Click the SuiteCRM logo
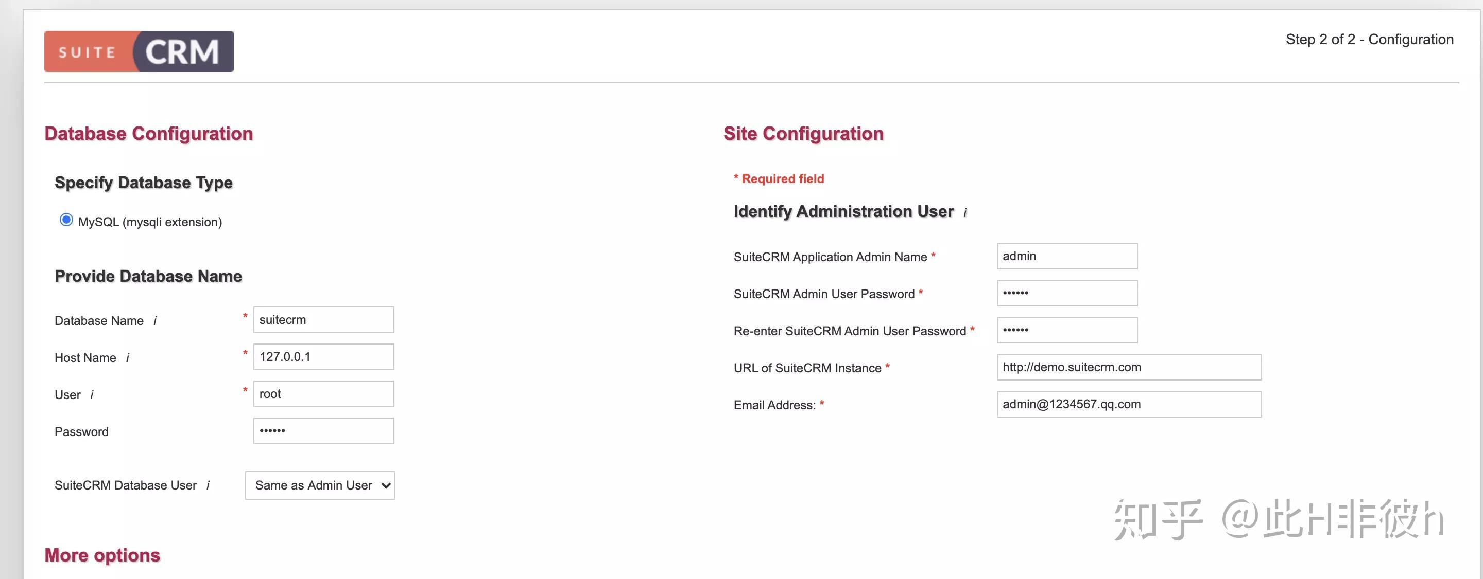The width and height of the screenshot is (1483, 579). [139, 51]
